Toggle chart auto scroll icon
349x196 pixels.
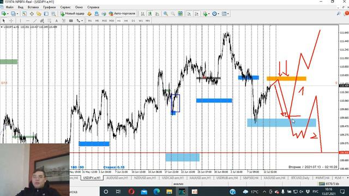pyautogui.click(x=189, y=14)
